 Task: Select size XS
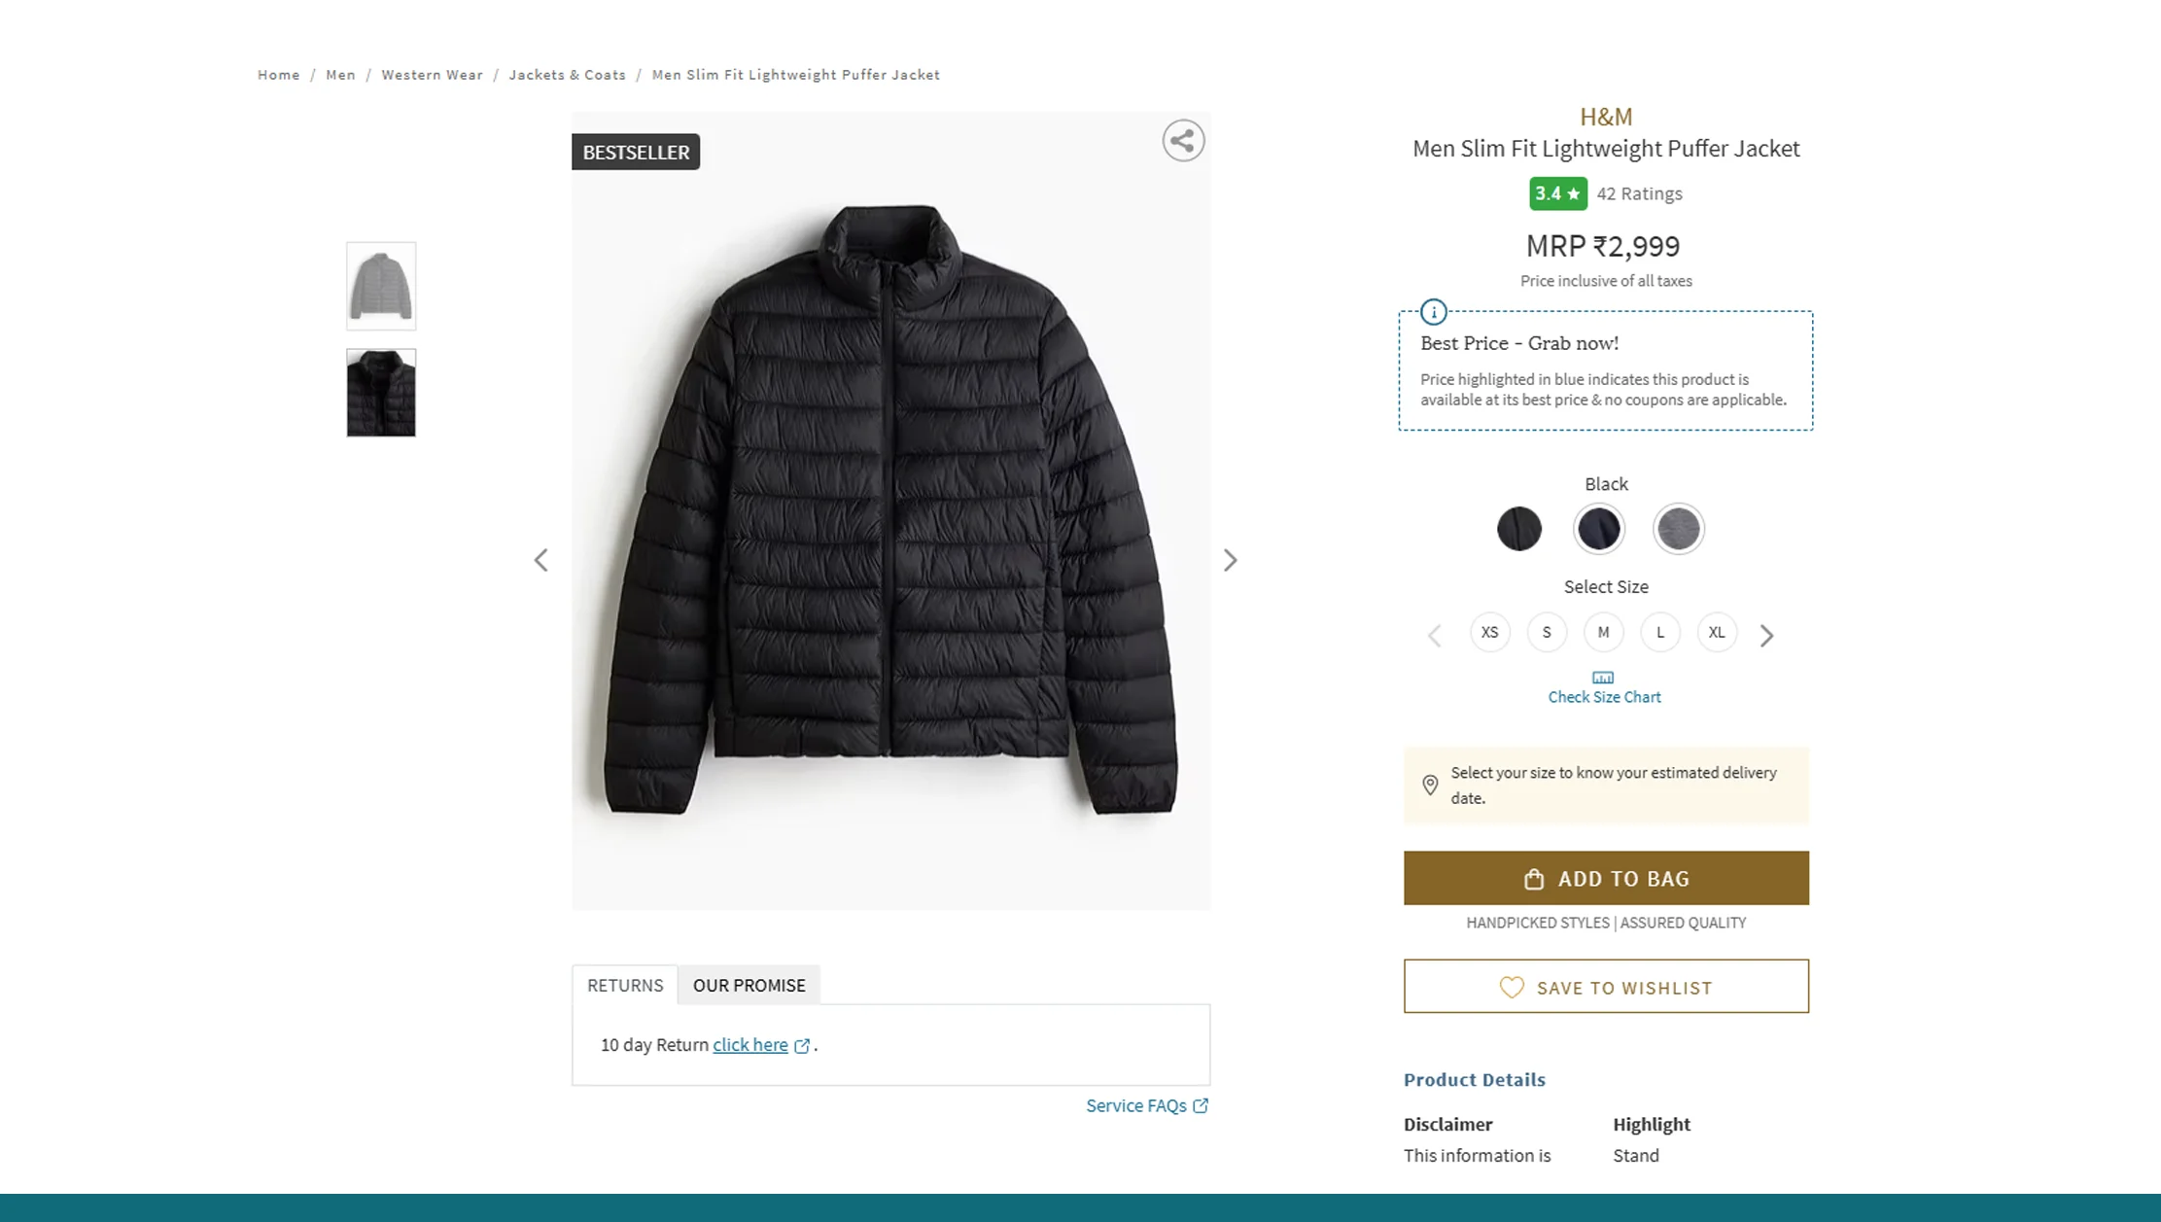(x=1489, y=632)
